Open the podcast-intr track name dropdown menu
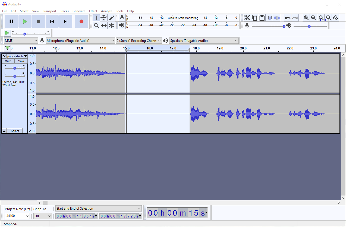 coord(17,56)
